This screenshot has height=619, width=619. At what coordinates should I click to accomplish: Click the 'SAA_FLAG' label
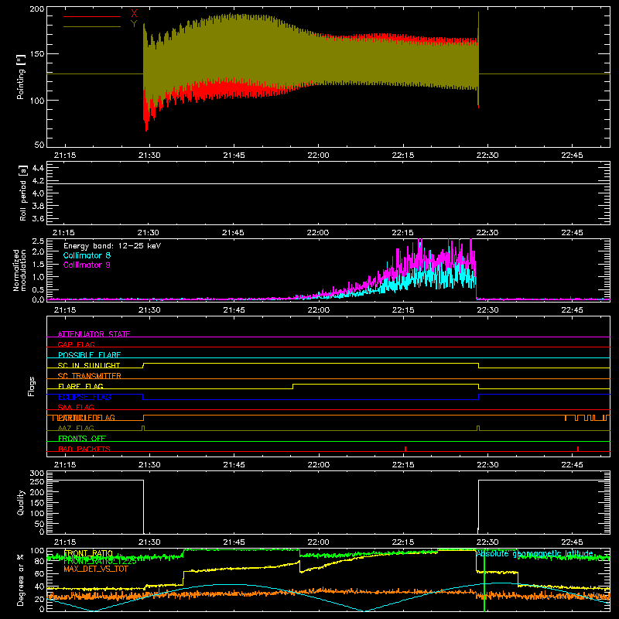click(x=76, y=407)
